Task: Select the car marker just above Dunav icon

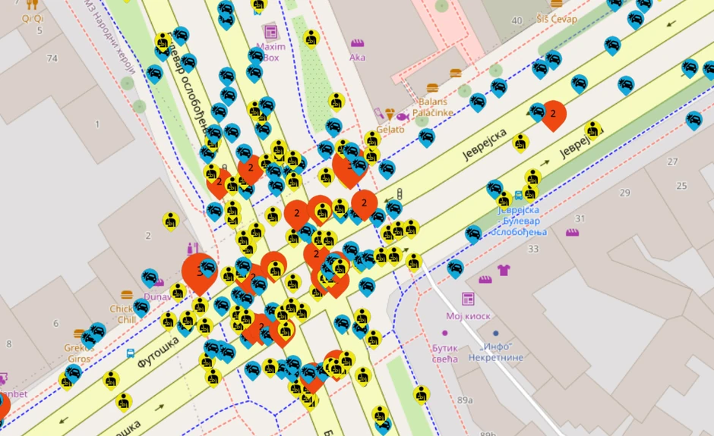Action: (150, 278)
